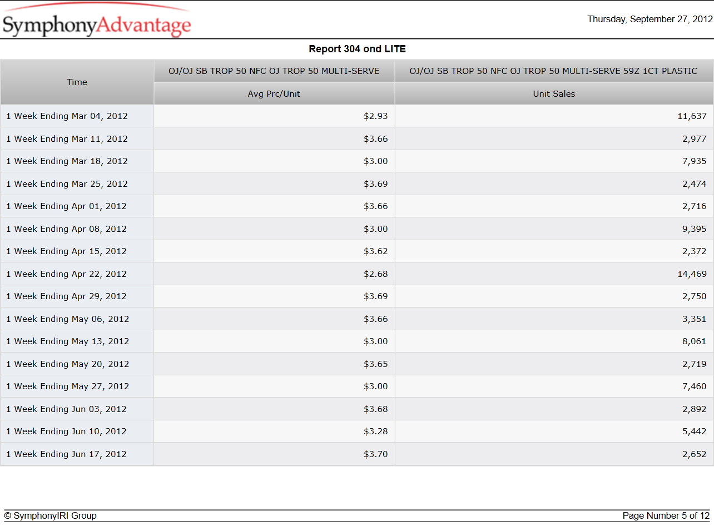Click the 3,351 unit sales value
The width and height of the screenshot is (714, 526).
[x=695, y=319]
